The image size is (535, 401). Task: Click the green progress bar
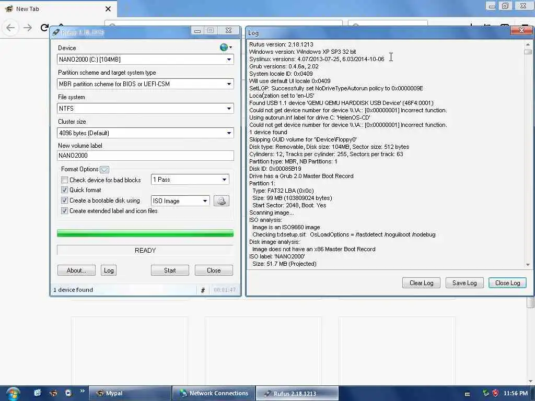tap(145, 233)
